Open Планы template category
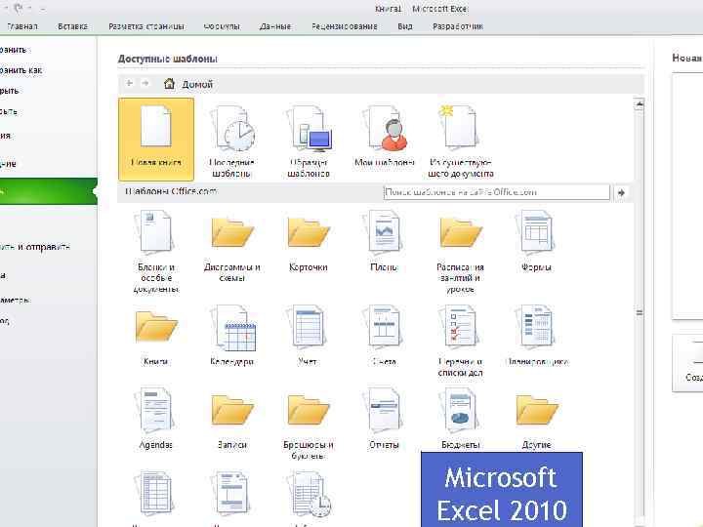 (385, 241)
